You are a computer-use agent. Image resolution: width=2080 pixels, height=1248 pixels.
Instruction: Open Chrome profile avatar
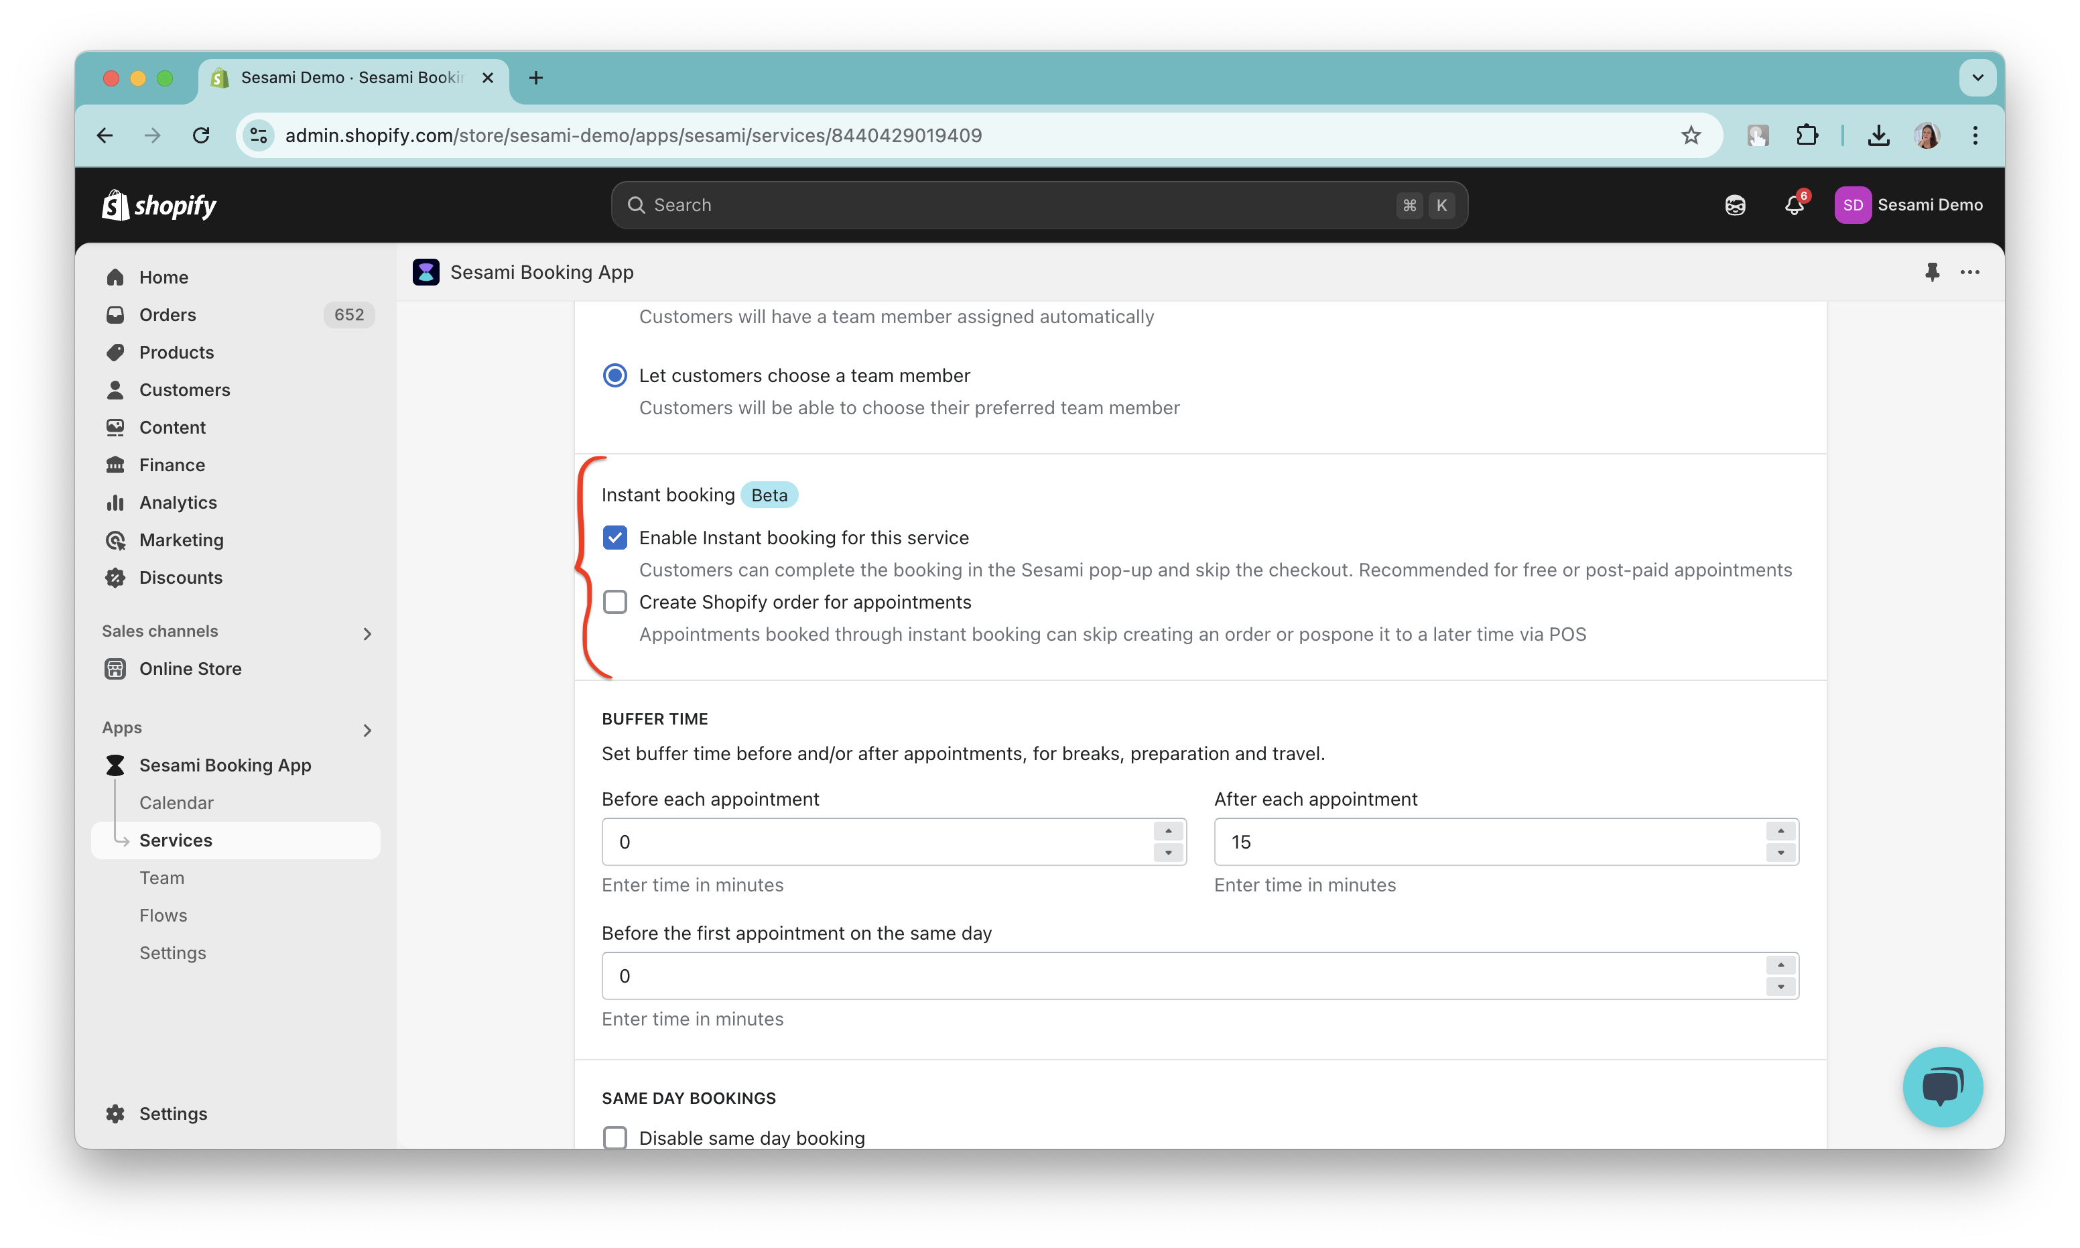click(x=1927, y=135)
